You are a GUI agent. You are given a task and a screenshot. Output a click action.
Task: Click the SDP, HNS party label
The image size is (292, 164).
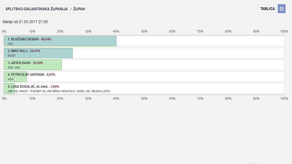click(x=14, y=68)
